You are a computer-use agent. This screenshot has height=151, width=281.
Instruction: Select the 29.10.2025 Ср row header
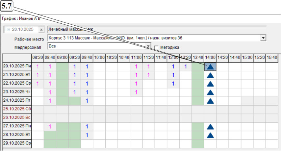point(16,144)
